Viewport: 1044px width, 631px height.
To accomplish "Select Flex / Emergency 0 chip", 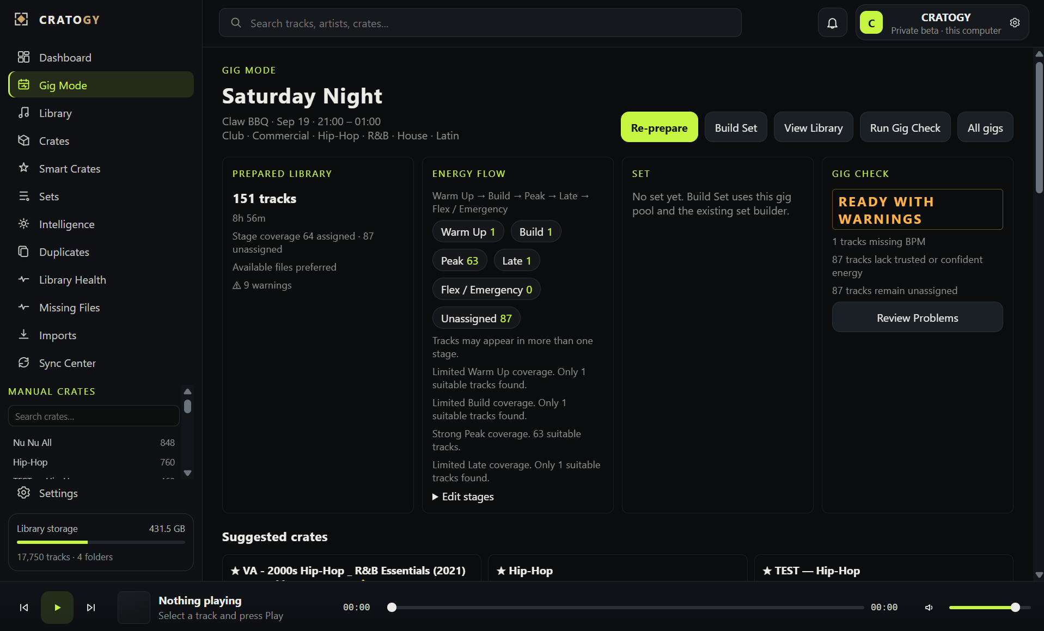I will pos(486,290).
